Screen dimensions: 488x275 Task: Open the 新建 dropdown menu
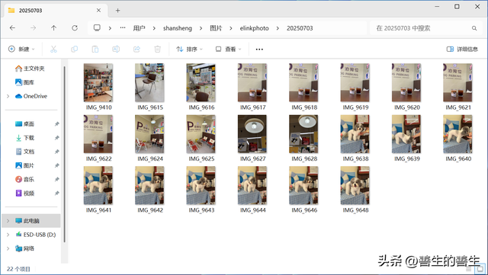tap(21, 50)
